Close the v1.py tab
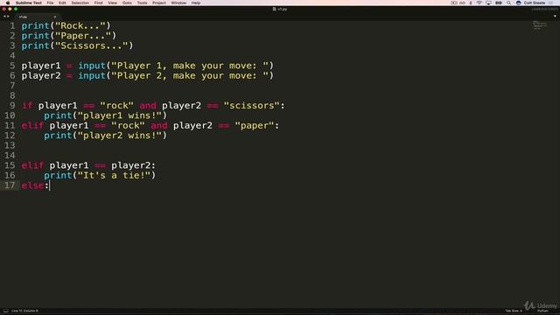Image resolution: width=560 pixels, height=315 pixels. [54, 17]
